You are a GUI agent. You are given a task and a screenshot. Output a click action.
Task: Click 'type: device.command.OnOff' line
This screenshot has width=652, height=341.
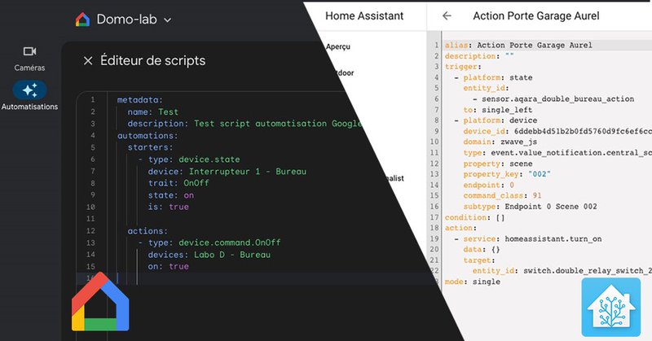point(209,243)
